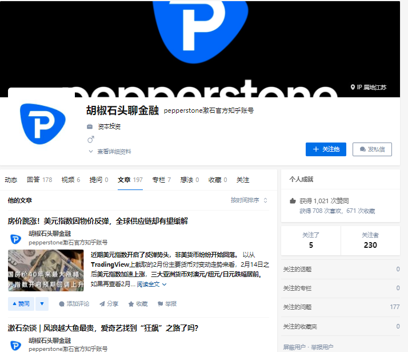Switch to the 回答 178 tab

[39, 180]
